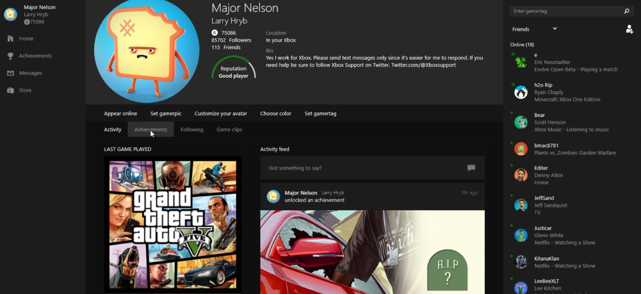Click the comment bubble icon in activity feed

click(471, 168)
